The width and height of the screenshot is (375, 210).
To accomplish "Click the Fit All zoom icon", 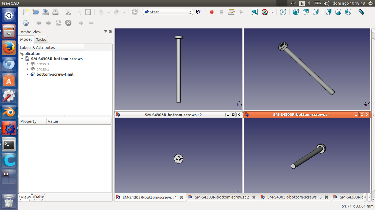I will [254, 12].
